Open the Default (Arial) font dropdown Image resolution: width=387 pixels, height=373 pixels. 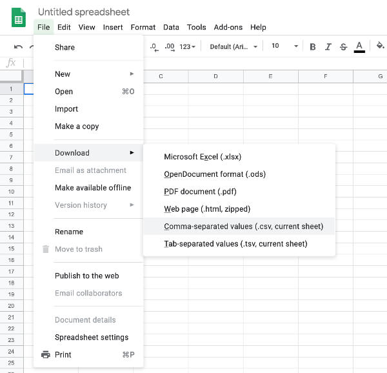point(233,46)
